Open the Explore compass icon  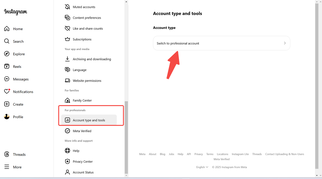(x=7, y=54)
